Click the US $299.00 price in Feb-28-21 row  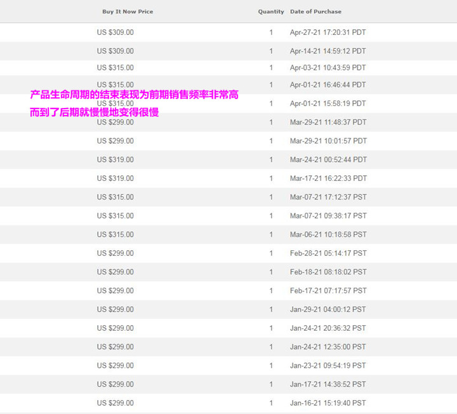(x=116, y=253)
